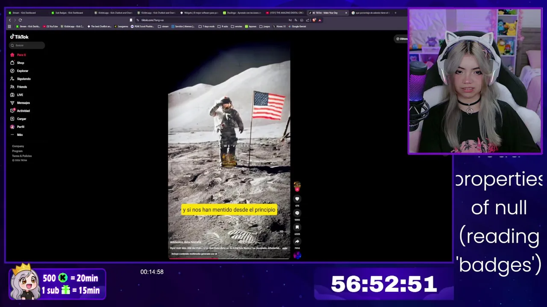Viewport: 547px width, 307px height.
Task: Click the video progress bar
Action: [x=229, y=258]
